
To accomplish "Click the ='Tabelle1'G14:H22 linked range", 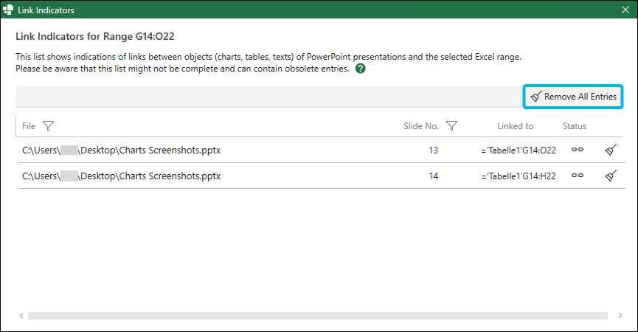I will 519,176.
